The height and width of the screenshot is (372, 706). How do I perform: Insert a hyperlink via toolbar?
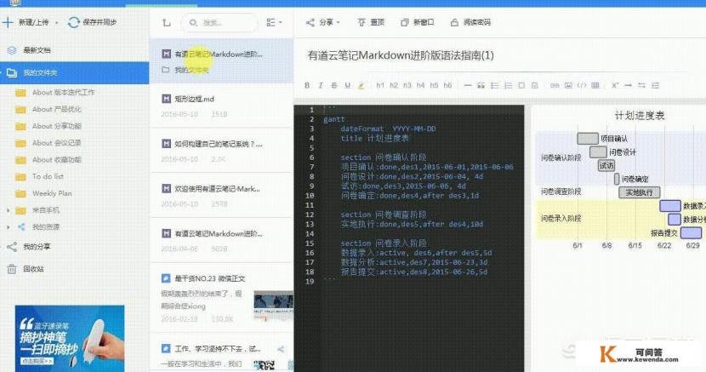555,85
